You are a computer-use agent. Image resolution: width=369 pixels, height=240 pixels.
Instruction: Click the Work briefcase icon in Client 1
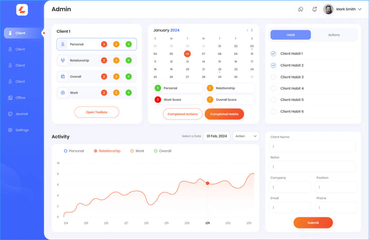[x=63, y=93]
